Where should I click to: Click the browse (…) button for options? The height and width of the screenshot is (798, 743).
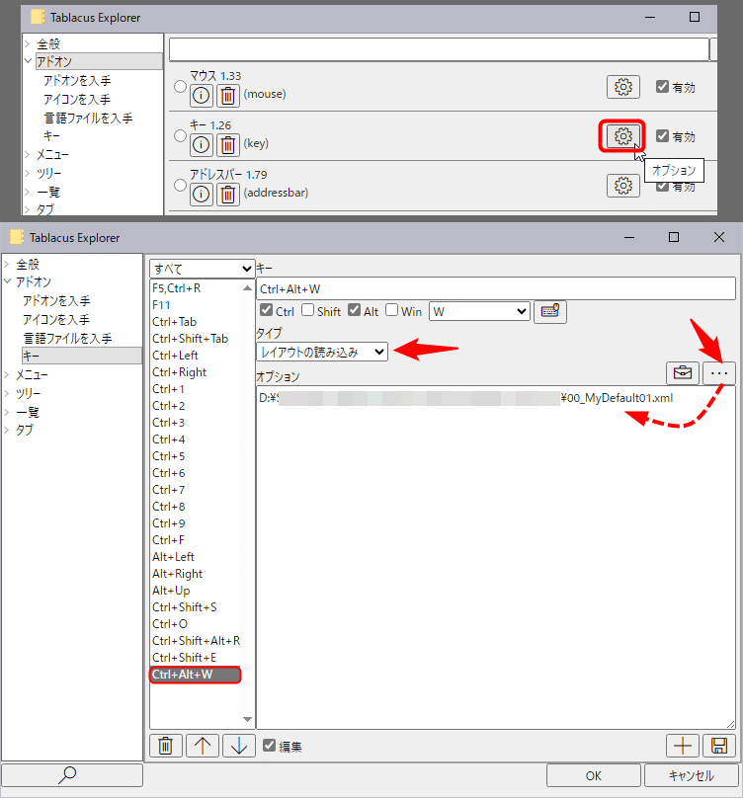coord(719,373)
